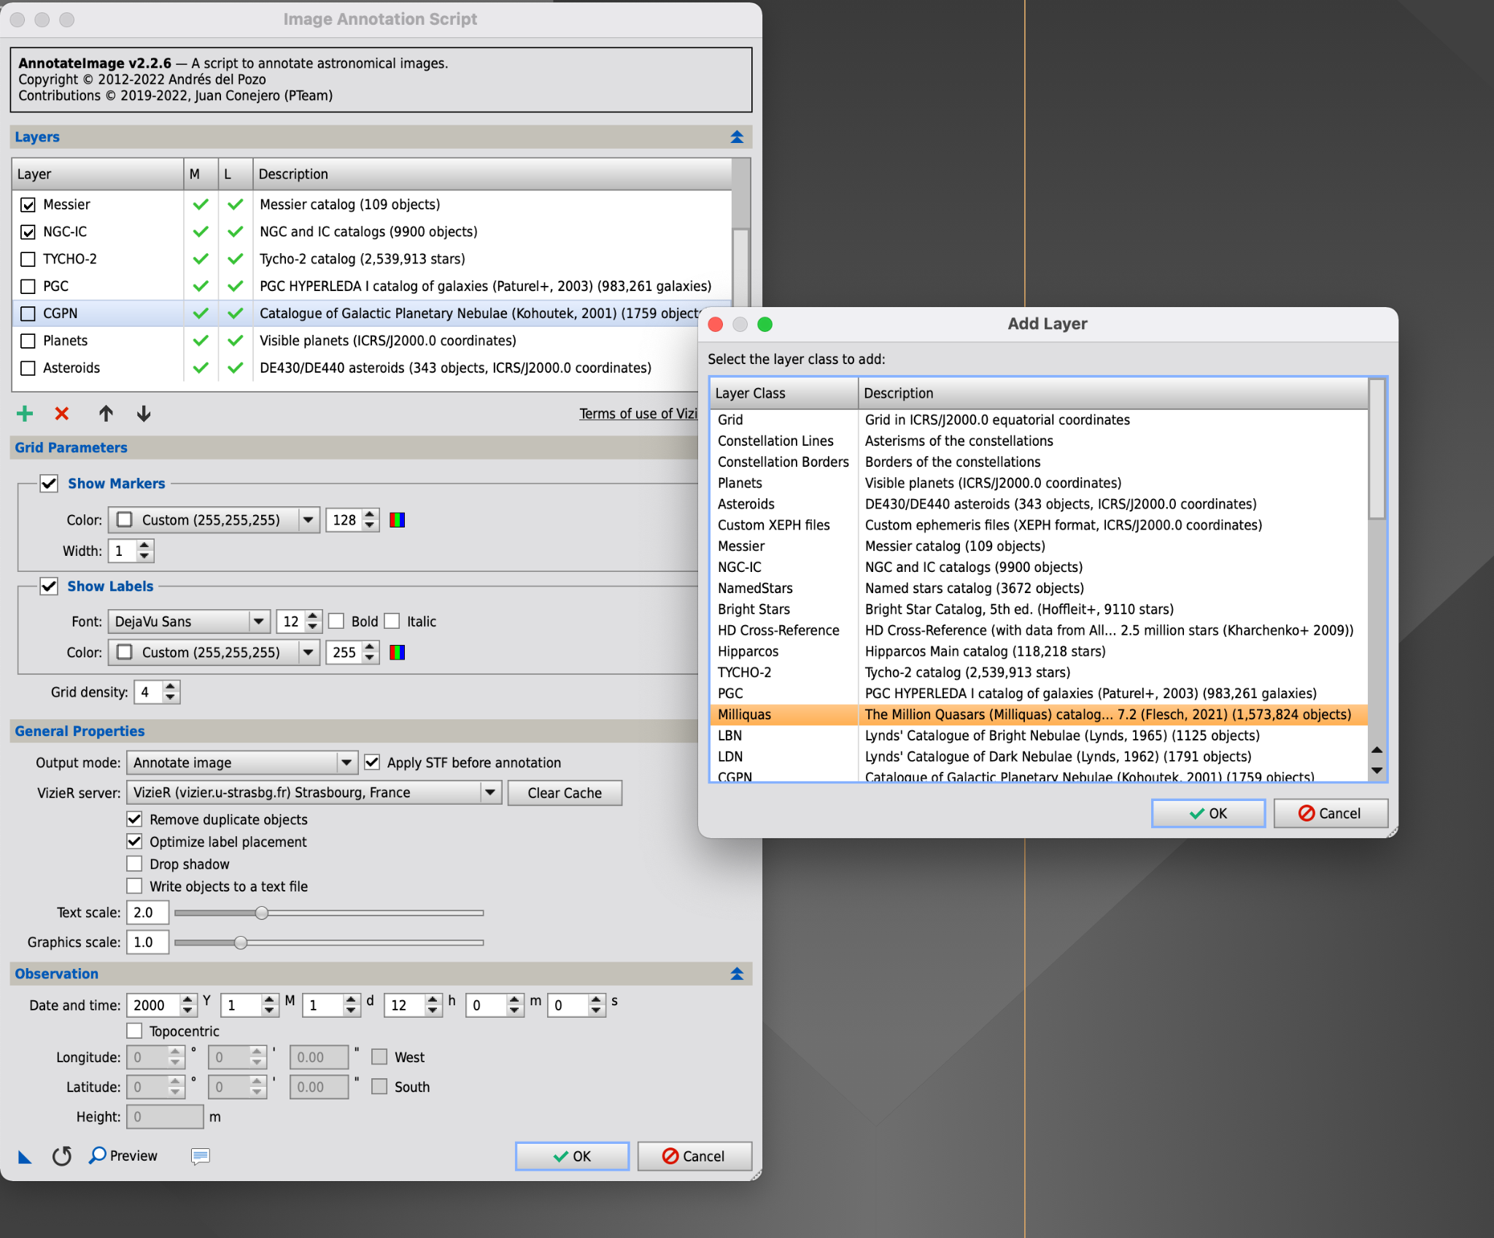Select LBN layer class
The width and height of the screenshot is (1494, 1238).
(1039, 735)
